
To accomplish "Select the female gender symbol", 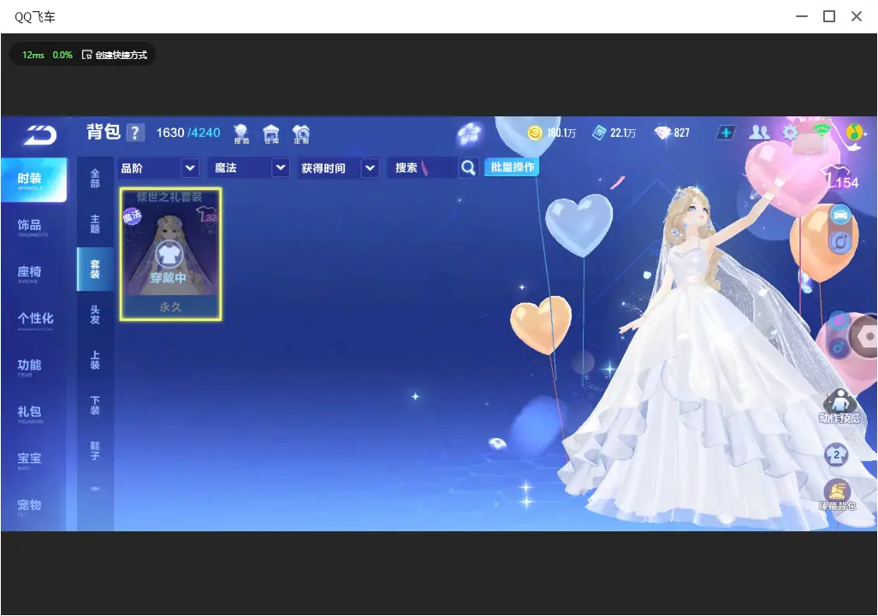I will coord(839,322).
